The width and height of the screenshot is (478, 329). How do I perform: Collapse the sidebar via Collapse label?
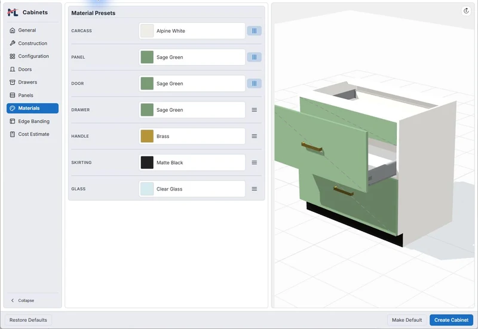coord(26,300)
